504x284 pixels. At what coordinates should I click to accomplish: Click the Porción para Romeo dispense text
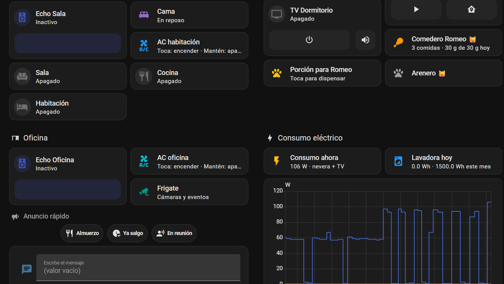(318, 78)
